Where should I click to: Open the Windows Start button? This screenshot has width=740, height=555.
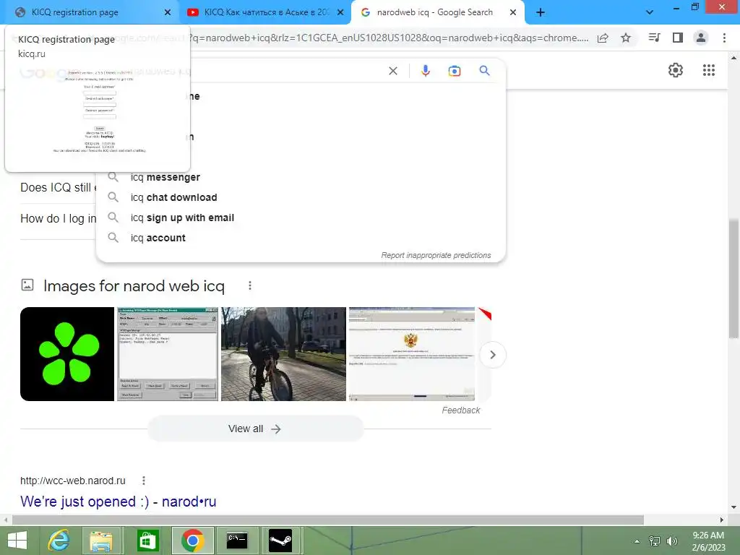[x=17, y=541]
